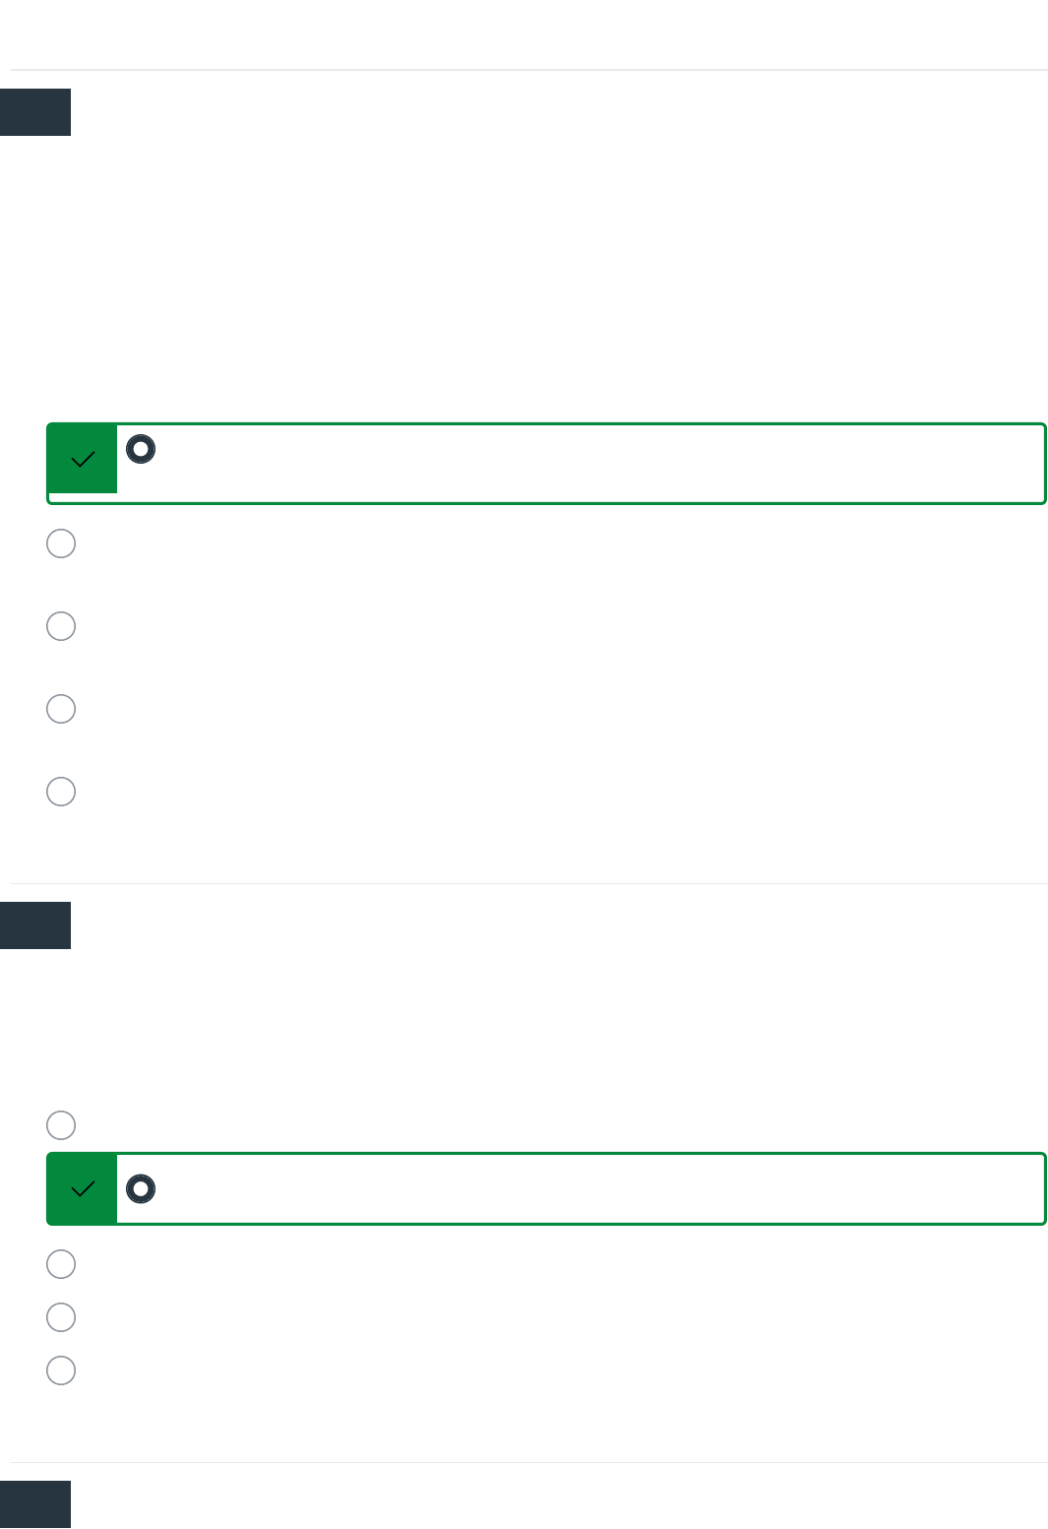Choose the second option of first question
The height and width of the screenshot is (1529, 1048).
(61, 543)
